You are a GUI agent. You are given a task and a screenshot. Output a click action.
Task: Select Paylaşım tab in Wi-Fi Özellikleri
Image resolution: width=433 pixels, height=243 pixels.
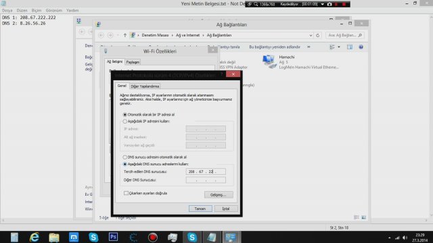[x=133, y=62]
